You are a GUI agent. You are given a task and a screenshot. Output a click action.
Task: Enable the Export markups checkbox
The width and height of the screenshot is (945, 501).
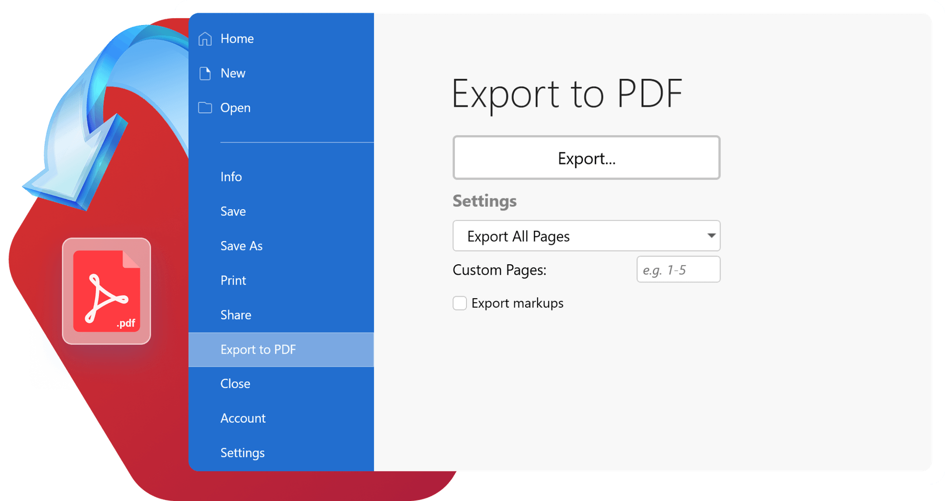pyautogui.click(x=459, y=303)
